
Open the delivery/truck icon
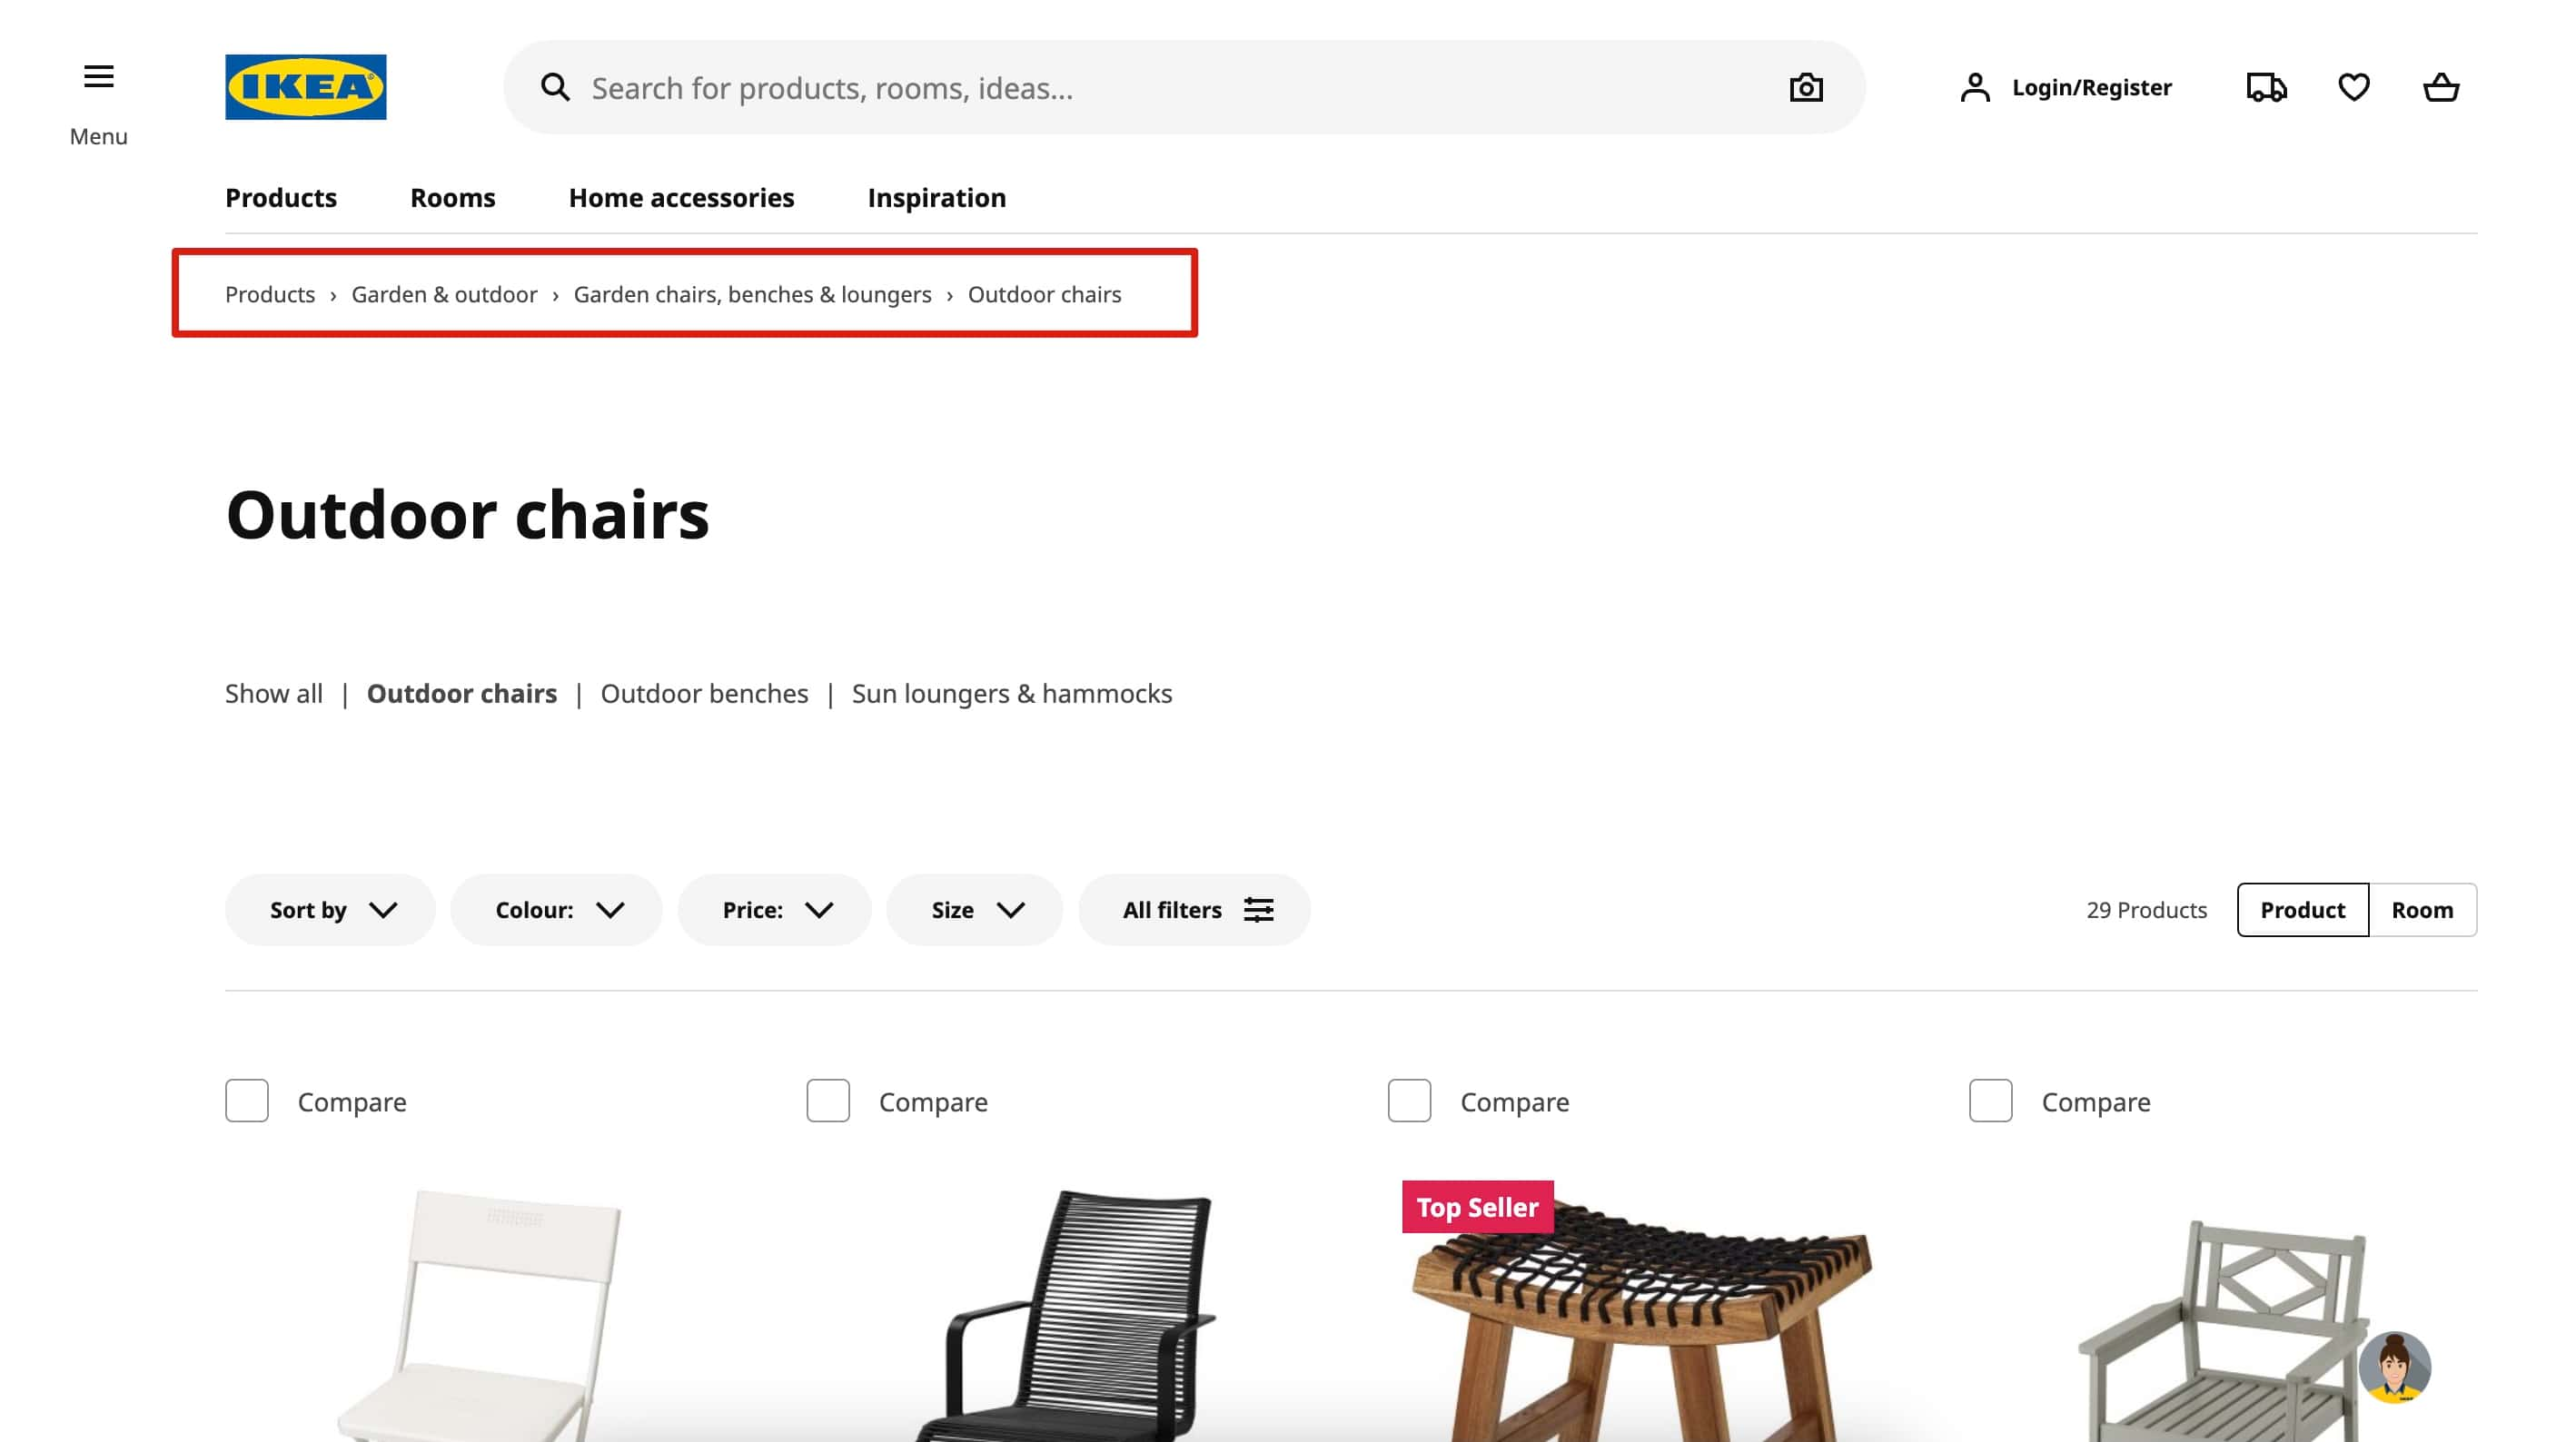coord(2266,86)
